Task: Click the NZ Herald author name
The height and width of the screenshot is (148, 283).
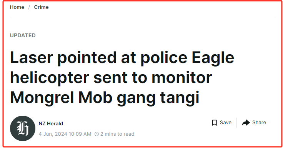Action: pos(51,124)
